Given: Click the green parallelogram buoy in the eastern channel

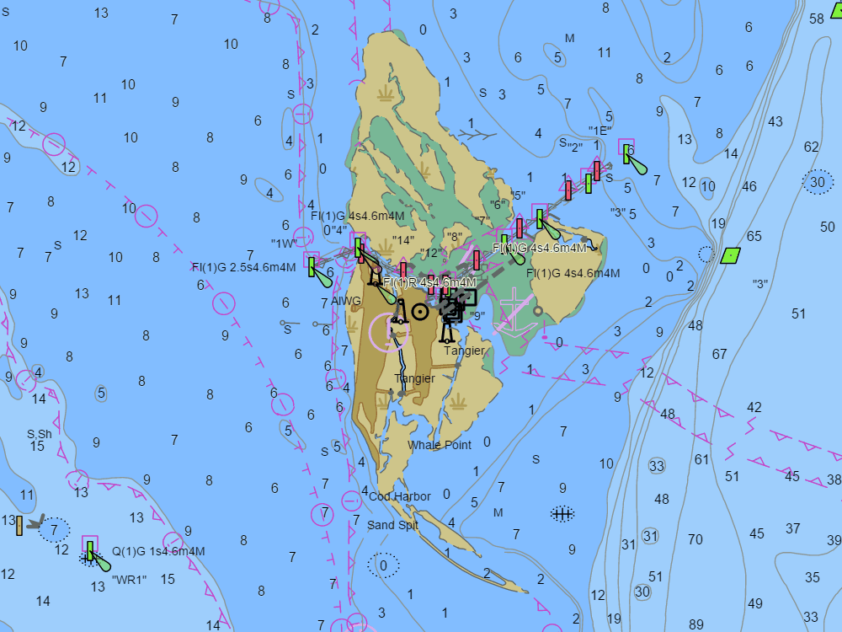Looking at the screenshot, I should 730,256.
